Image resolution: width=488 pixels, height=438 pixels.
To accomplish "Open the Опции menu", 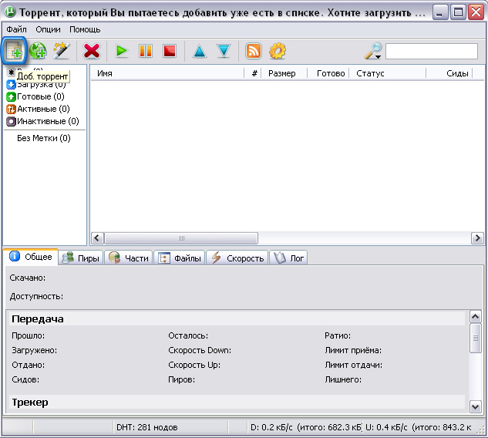I will pos(48,29).
